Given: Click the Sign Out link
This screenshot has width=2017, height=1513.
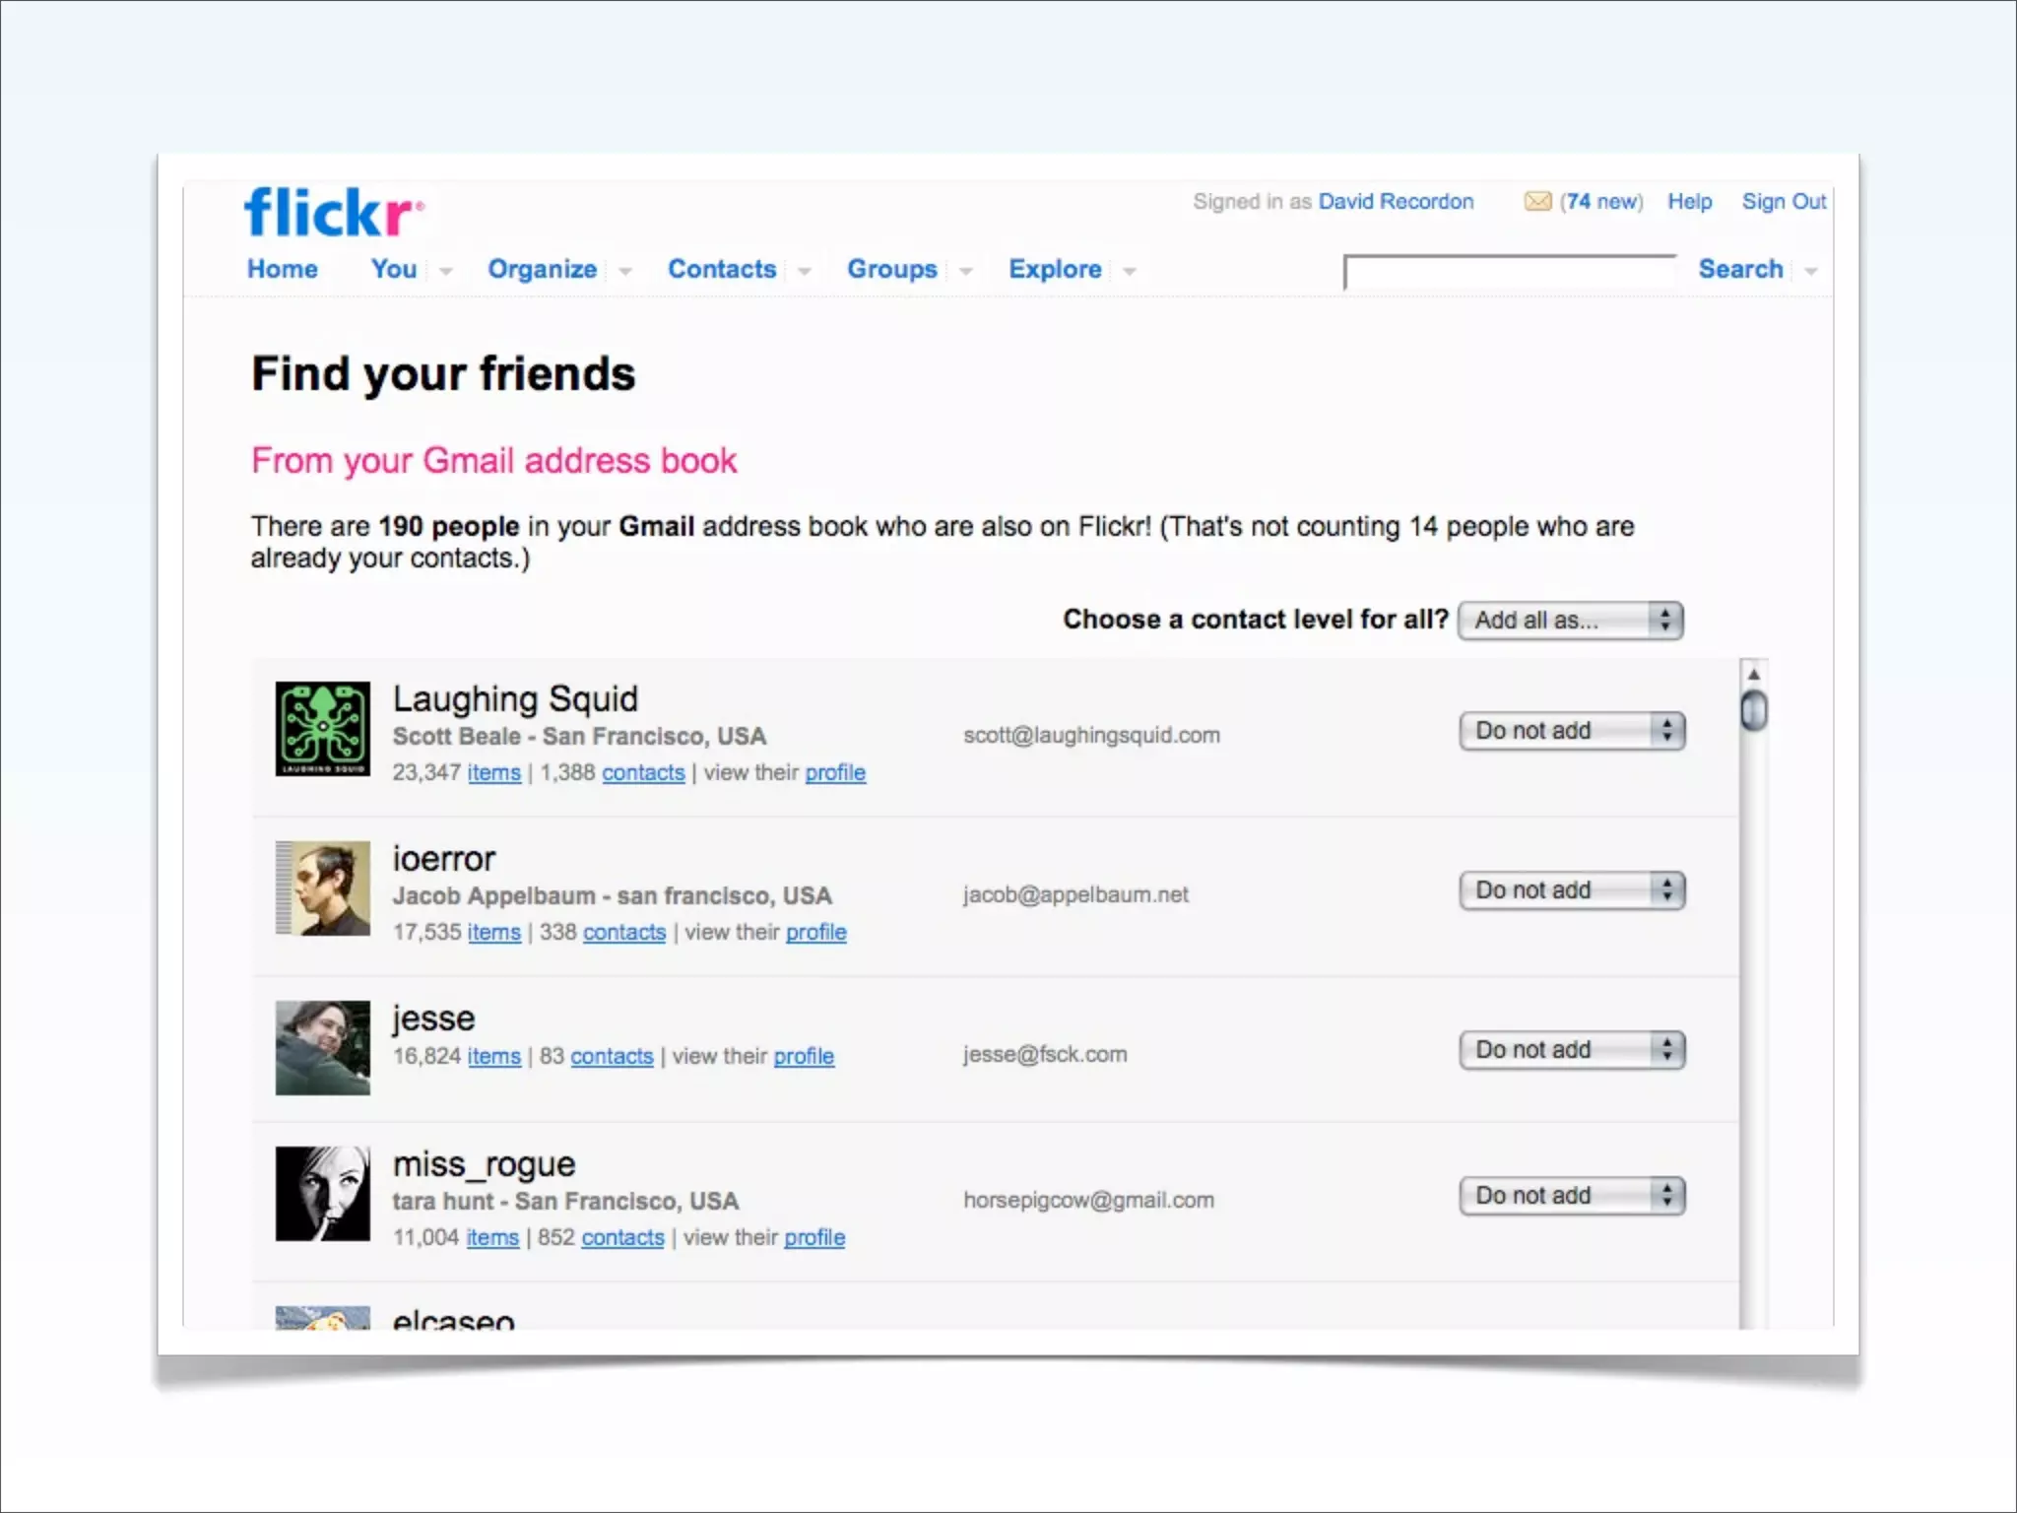Looking at the screenshot, I should coord(1784,202).
